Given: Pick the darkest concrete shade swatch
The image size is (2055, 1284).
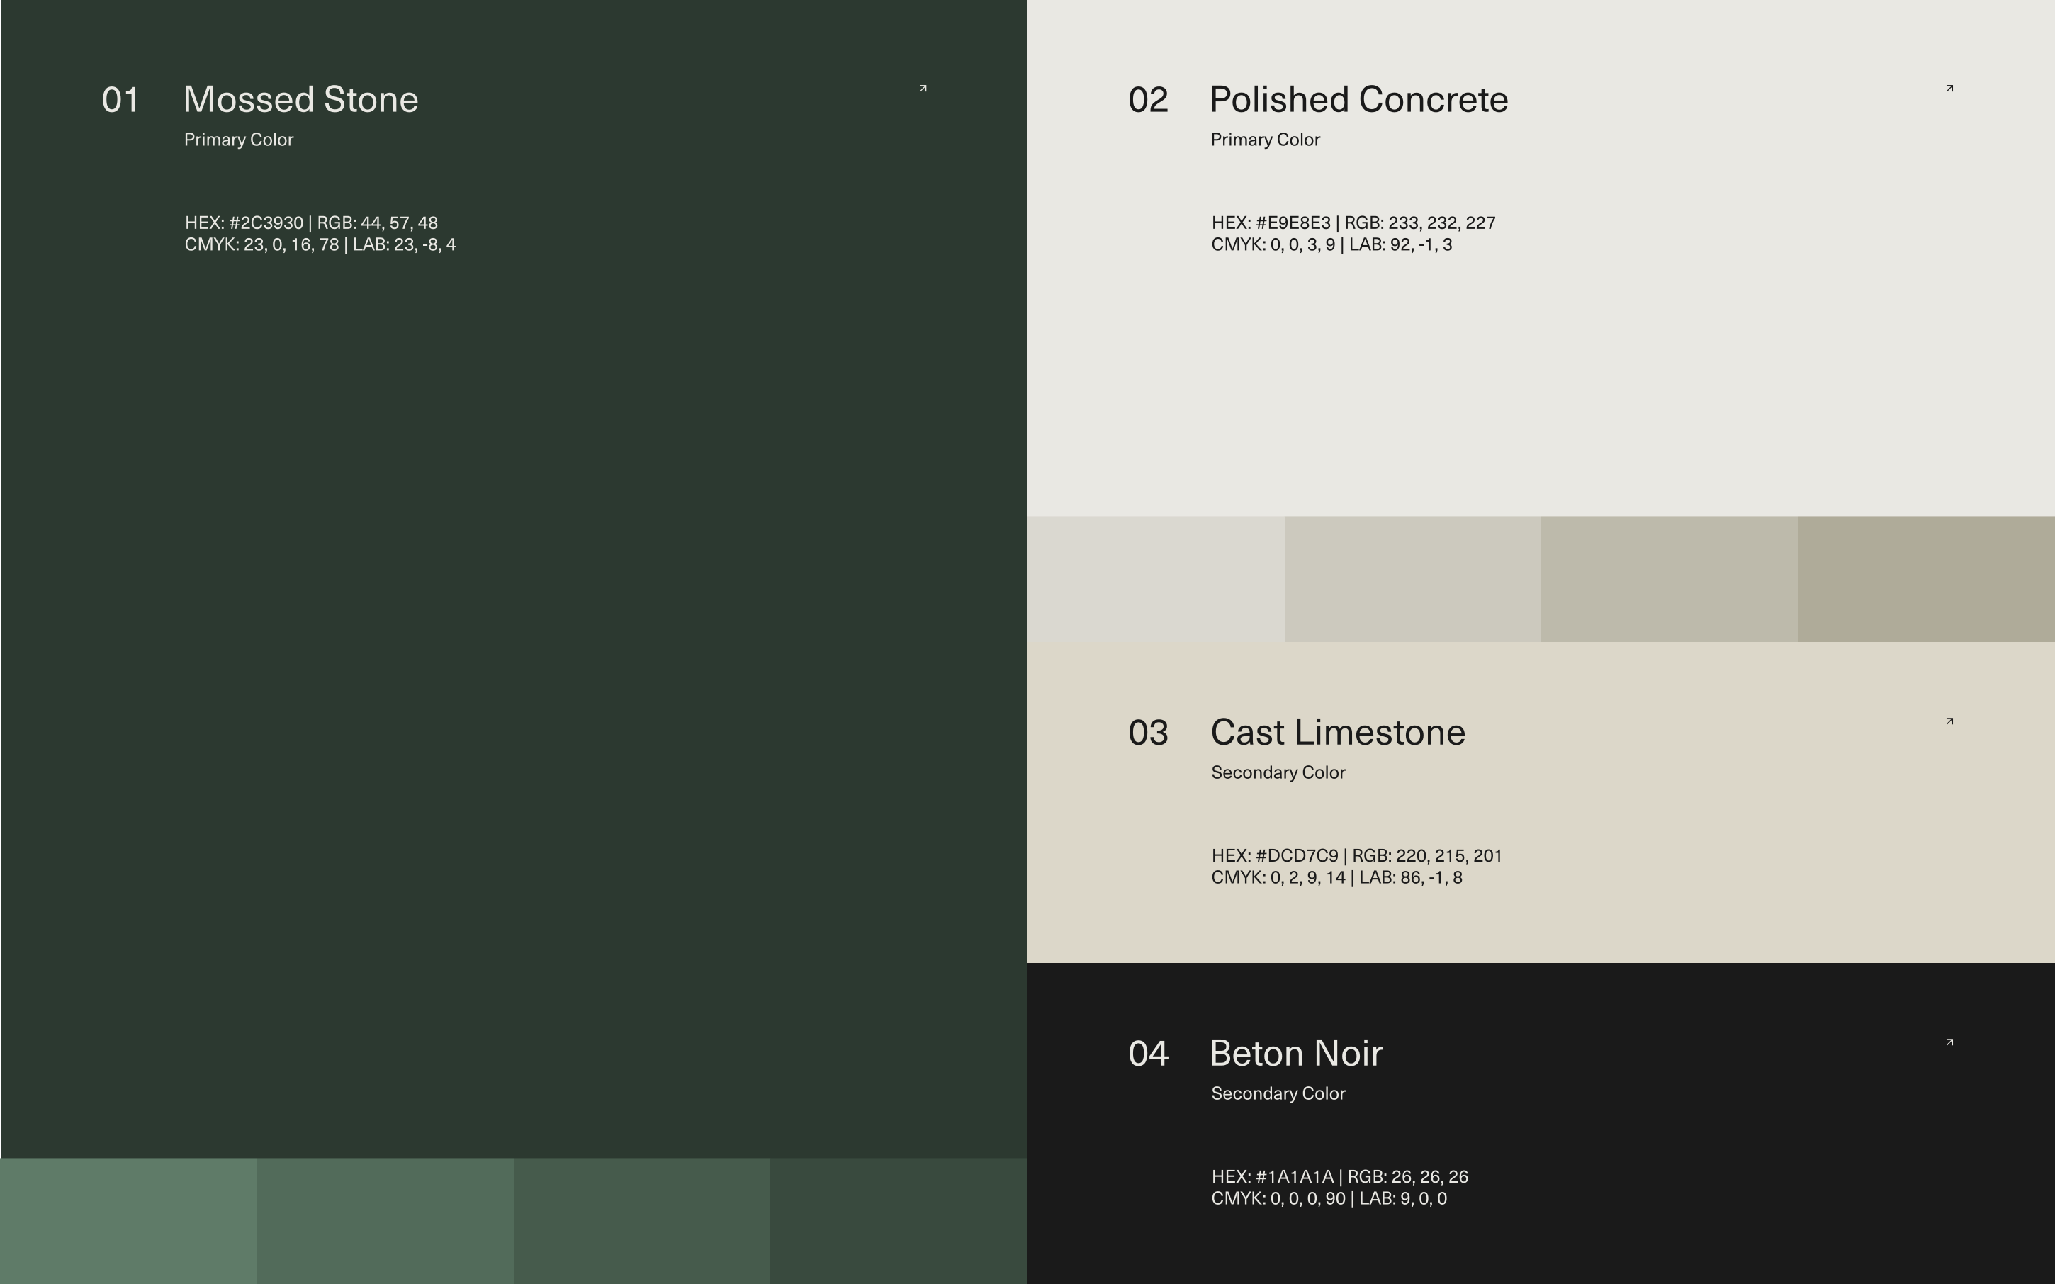Looking at the screenshot, I should click(x=1926, y=579).
